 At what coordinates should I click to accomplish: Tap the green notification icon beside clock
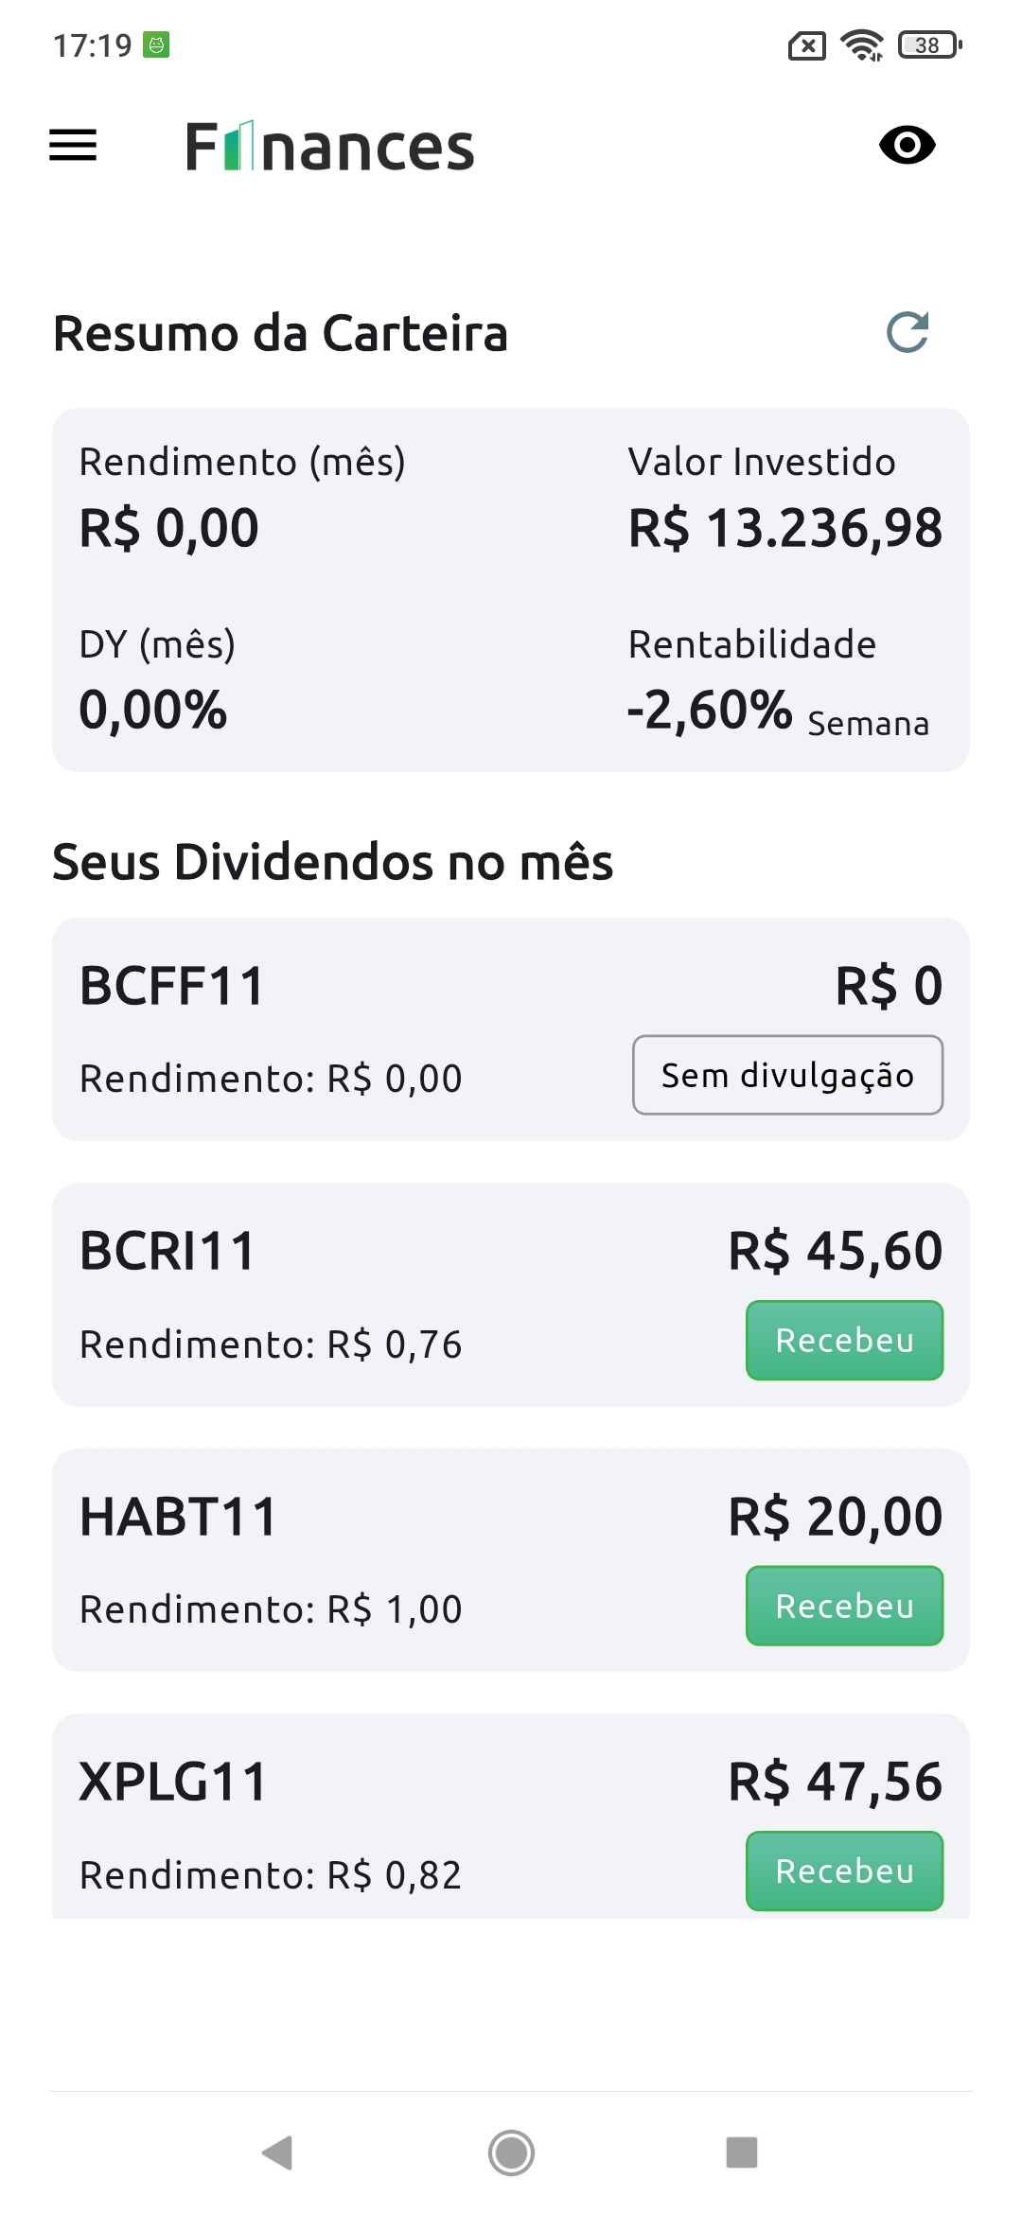pos(156,44)
